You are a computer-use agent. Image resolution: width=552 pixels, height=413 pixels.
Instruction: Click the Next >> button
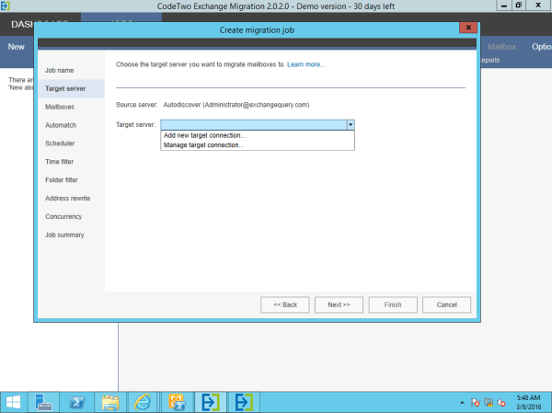coord(339,304)
